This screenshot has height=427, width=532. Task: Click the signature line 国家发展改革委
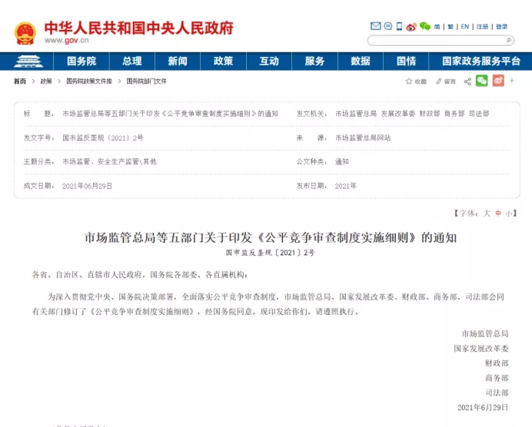[481, 349]
